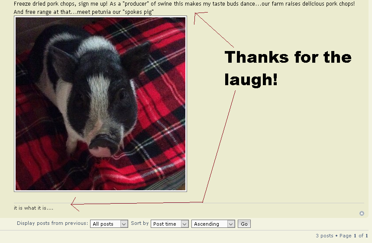Click the pig photo in the post
This screenshot has width=372, height=243.
100,104
